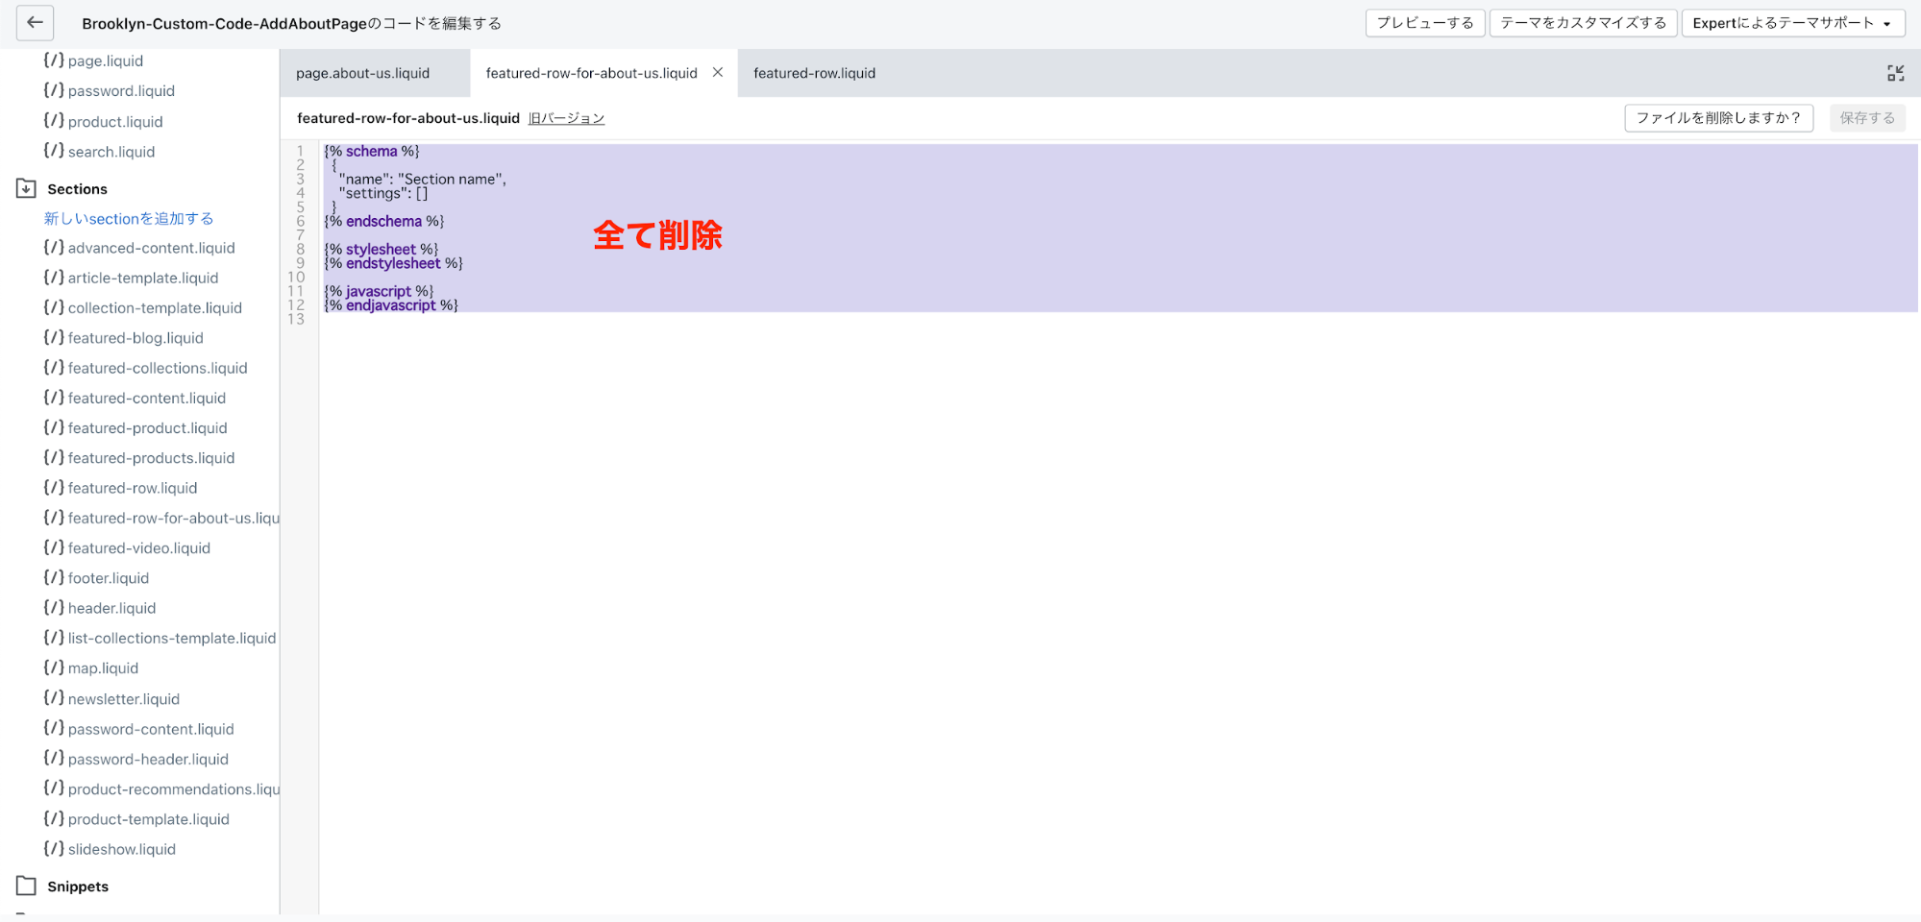This screenshot has height=922, width=1921.
Task: Click the back arrow button
Action: (35, 23)
